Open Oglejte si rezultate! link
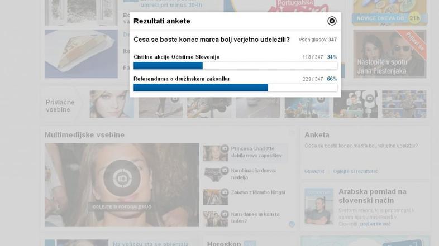The width and height of the screenshot is (439, 246). [x=355, y=171]
